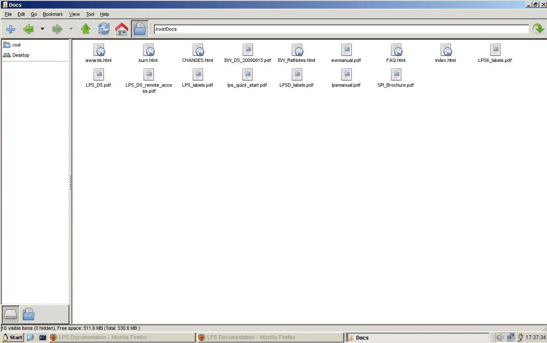The image size is (547, 343).
Task: Expand the forward history dropdown arrow
Action: (71, 29)
